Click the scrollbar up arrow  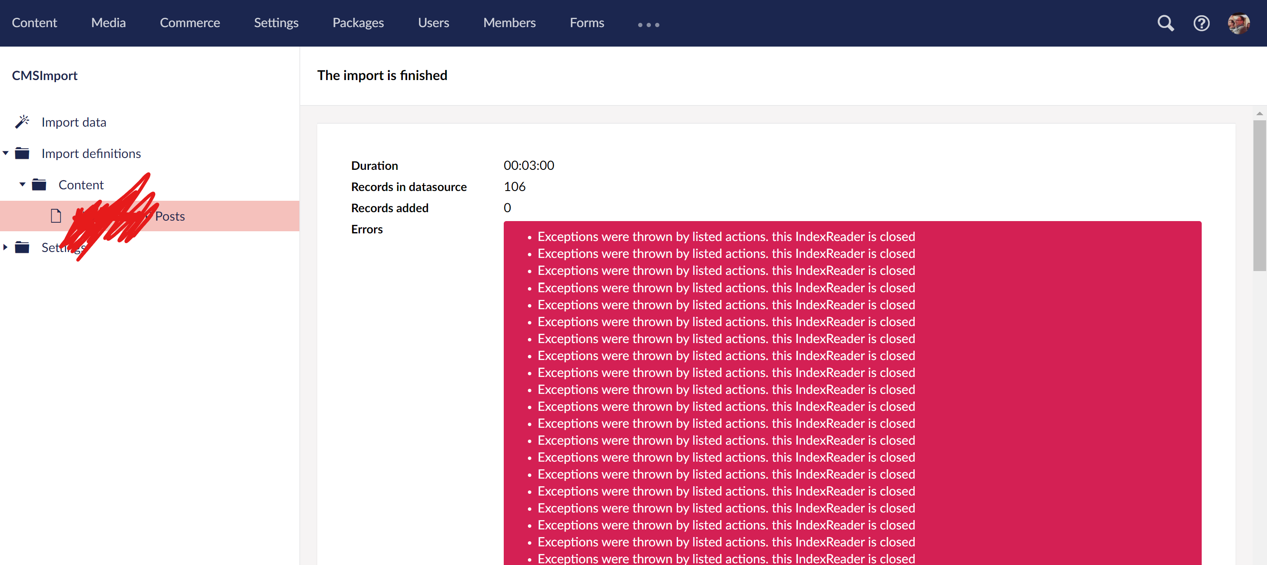coord(1259,114)
